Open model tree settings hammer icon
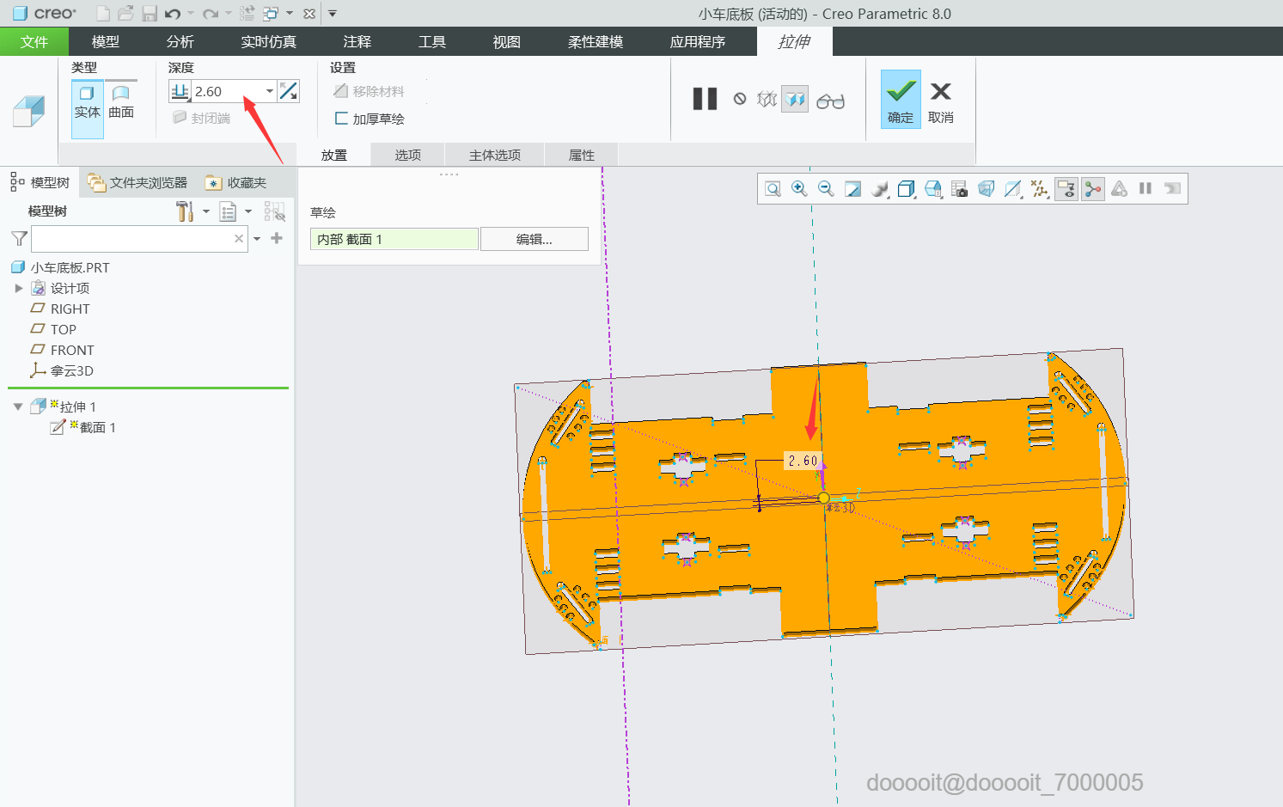Screen dimensions: 1283x807 pos(184,211)
